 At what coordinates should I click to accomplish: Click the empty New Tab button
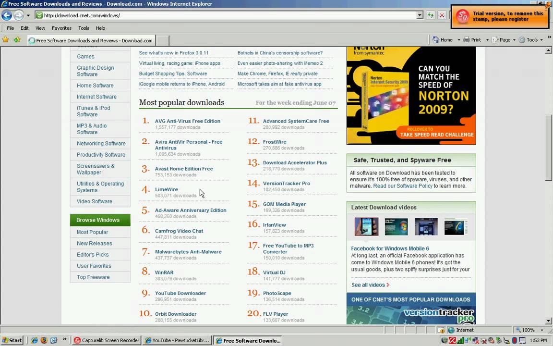162,40
